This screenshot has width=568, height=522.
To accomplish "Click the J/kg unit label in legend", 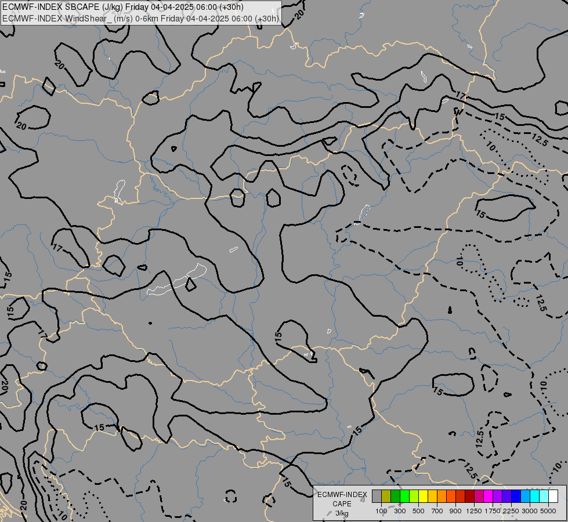I will pos(342,513).
